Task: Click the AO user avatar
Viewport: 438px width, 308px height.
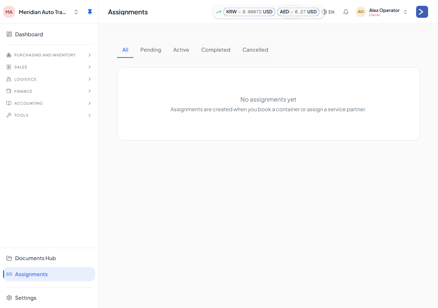Action: 361,12
